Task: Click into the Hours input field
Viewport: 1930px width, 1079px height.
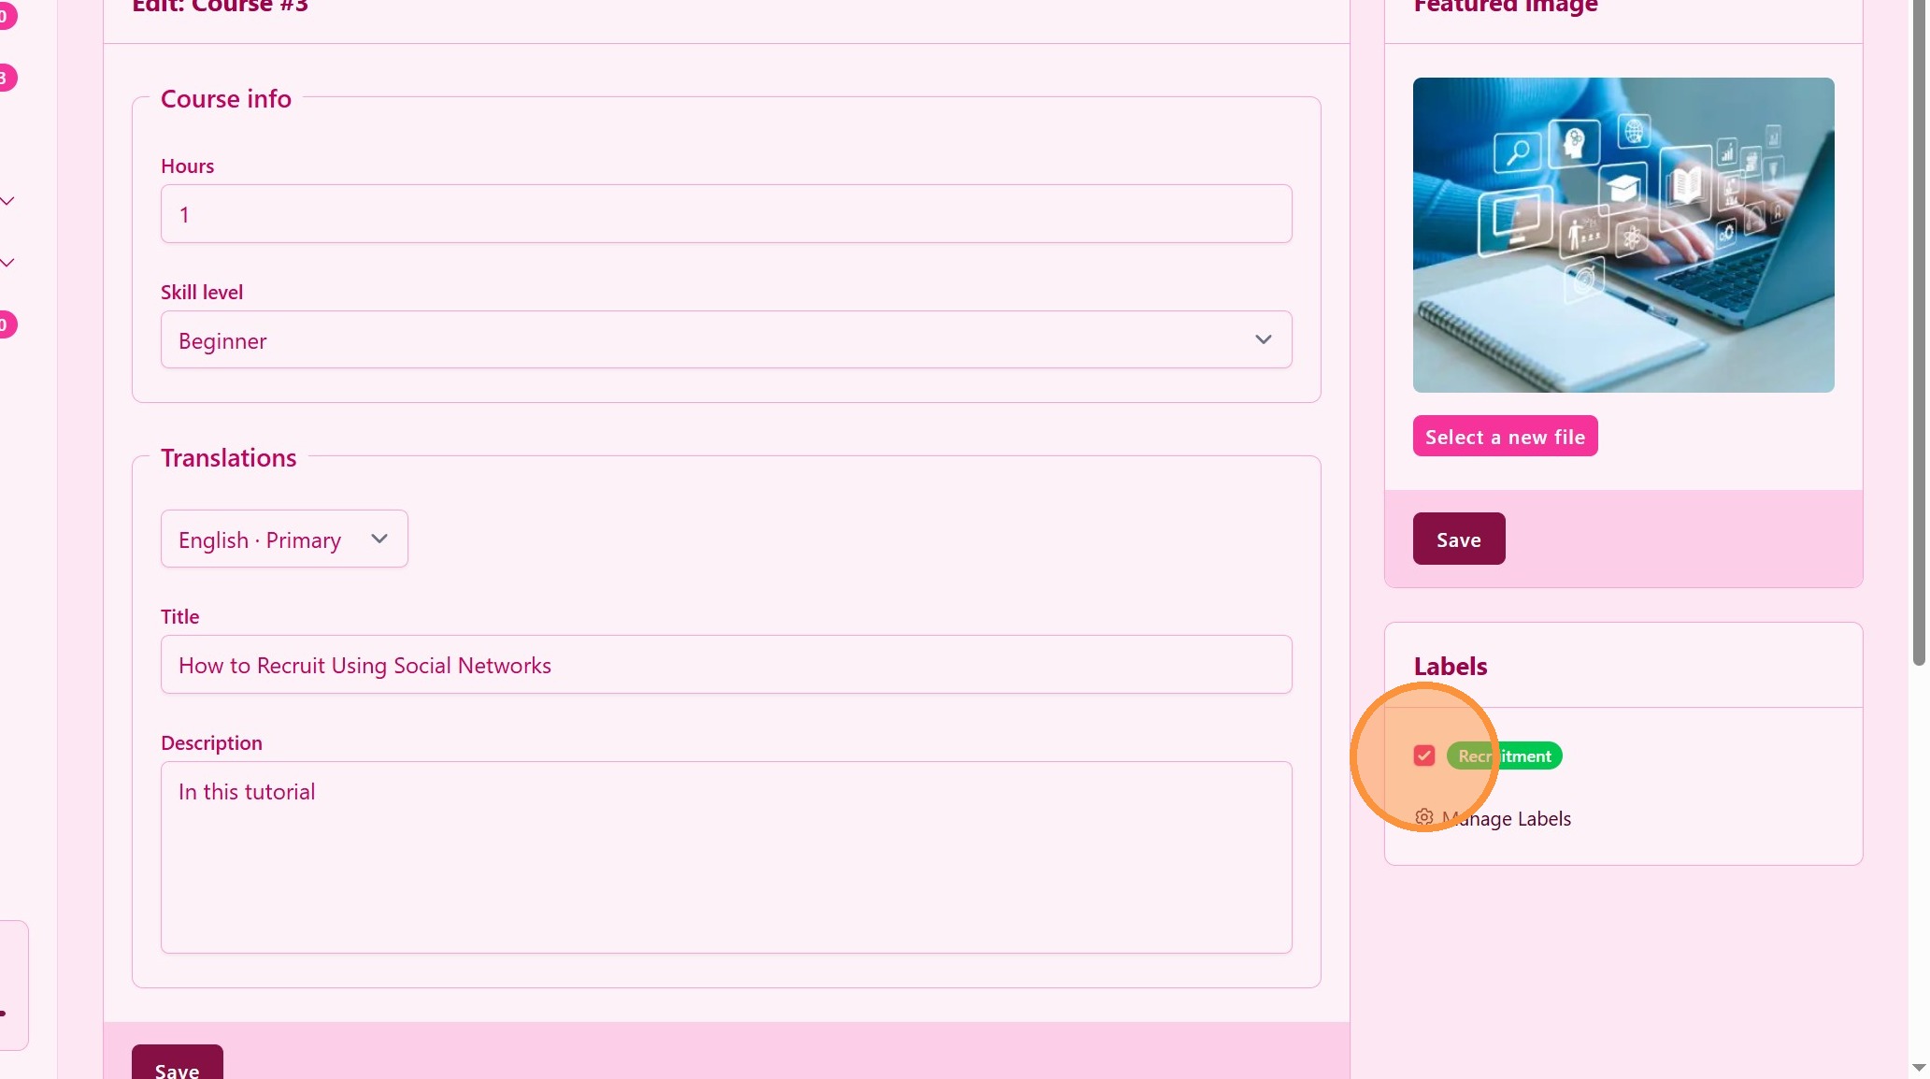Action: point(725,214)
